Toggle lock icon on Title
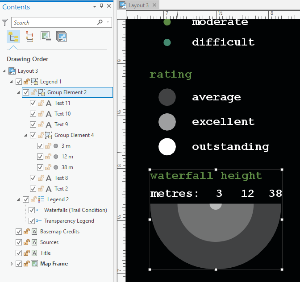 tap(27, 253)
